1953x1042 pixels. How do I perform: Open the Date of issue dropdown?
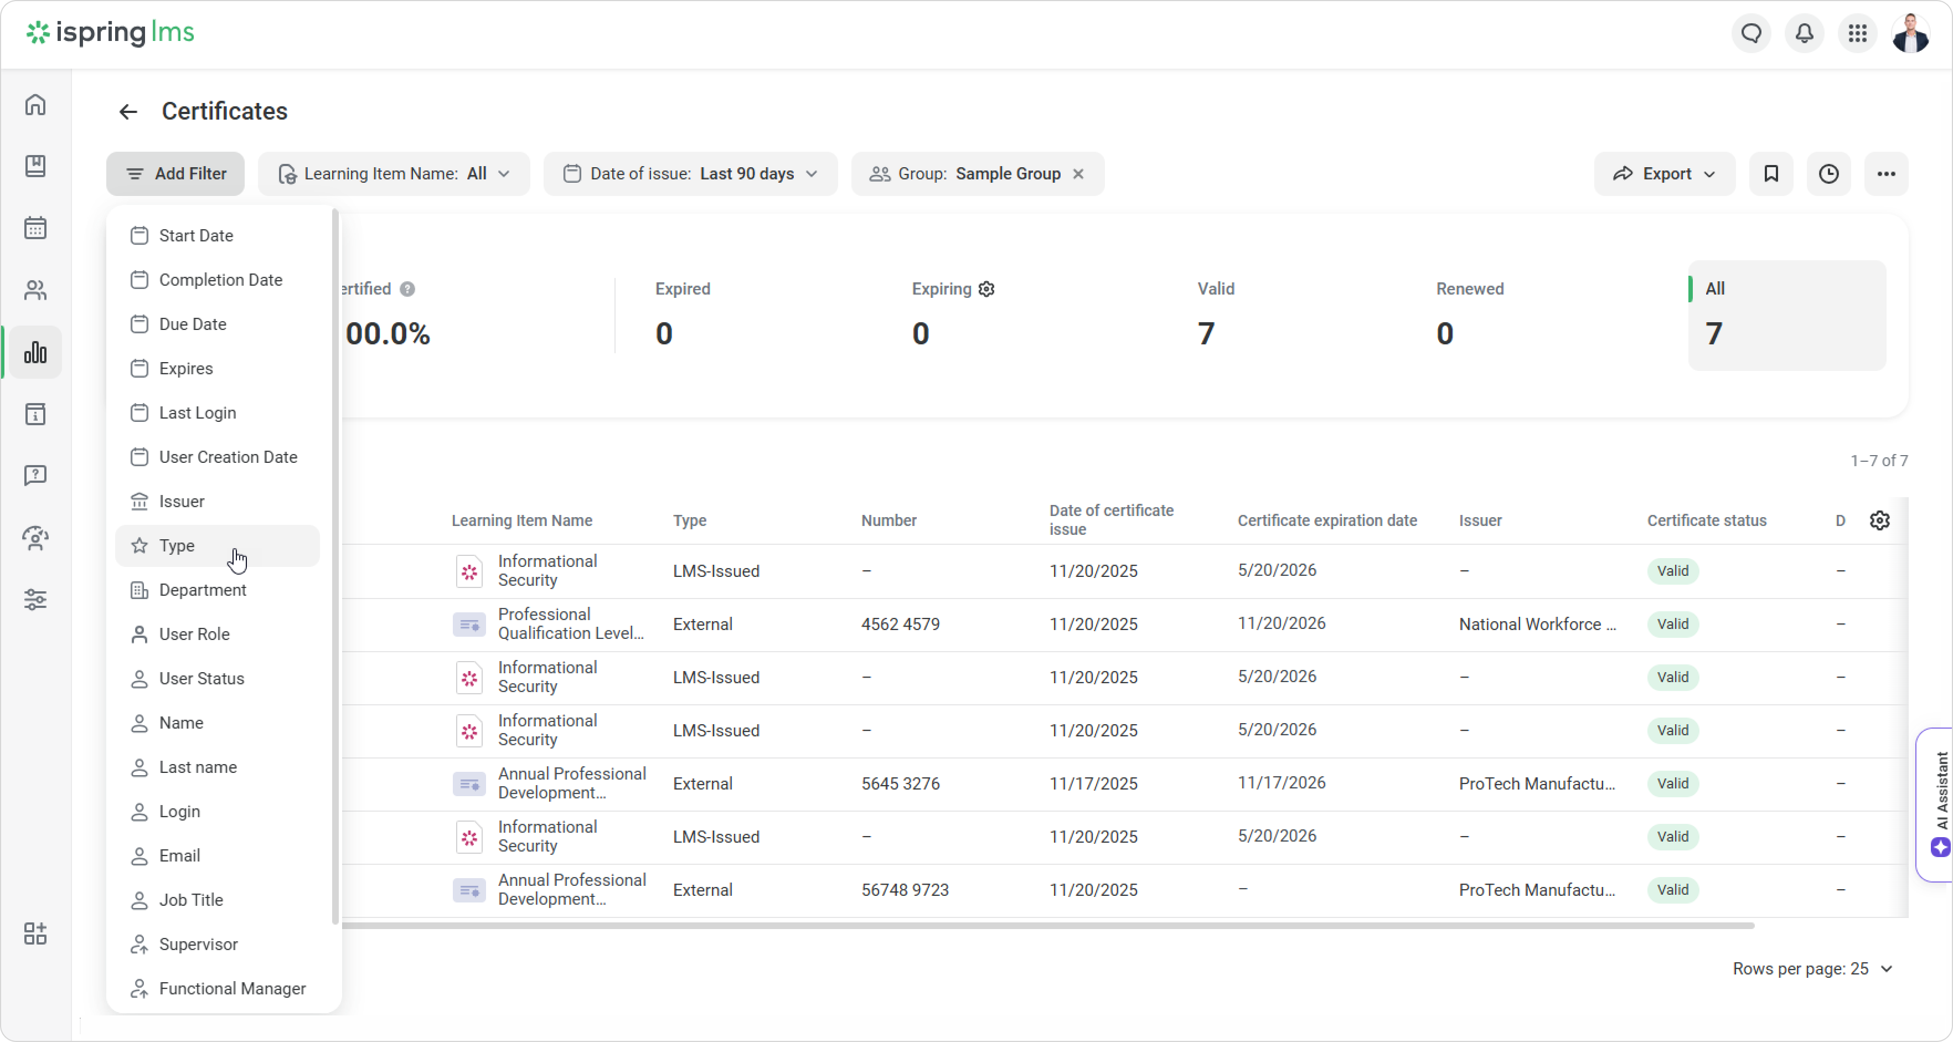pos(690,174)
